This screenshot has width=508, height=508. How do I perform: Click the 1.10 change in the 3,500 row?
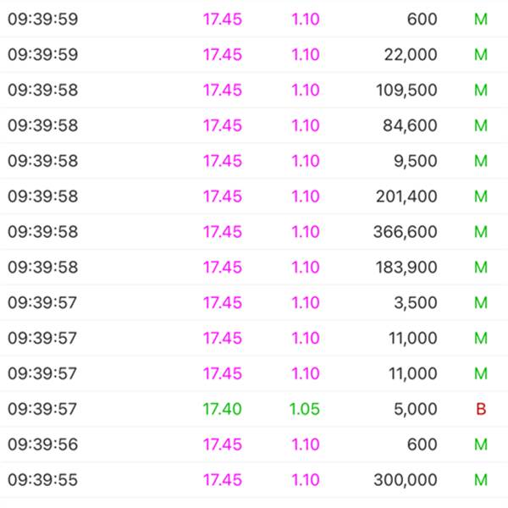click(x=305, y=303)
